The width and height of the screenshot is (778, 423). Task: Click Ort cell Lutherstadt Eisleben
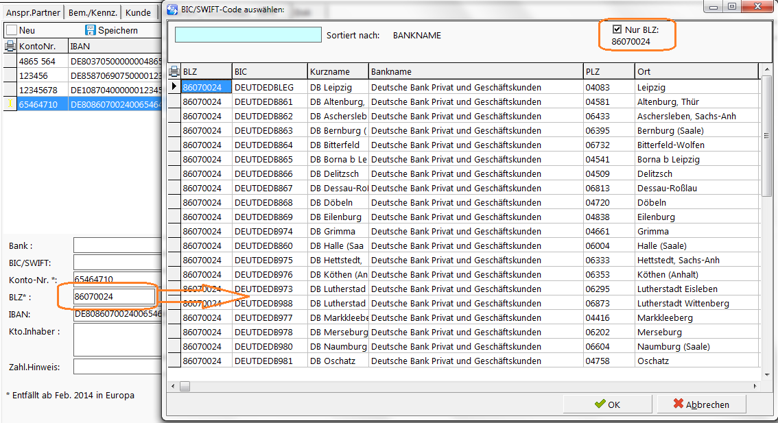coord(697,289)
